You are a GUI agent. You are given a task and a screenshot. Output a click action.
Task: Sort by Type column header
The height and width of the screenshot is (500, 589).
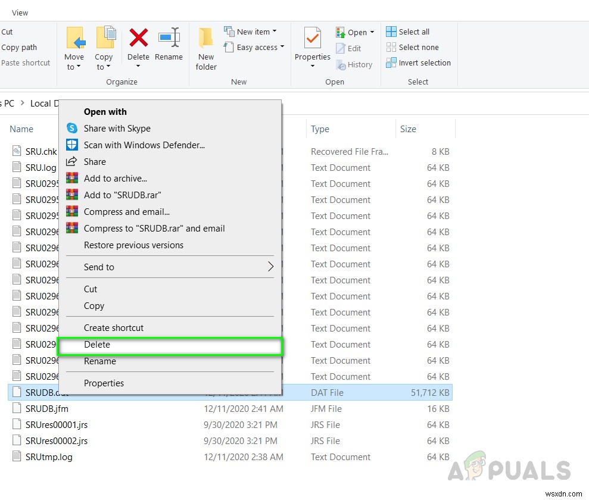coord(320,129)
